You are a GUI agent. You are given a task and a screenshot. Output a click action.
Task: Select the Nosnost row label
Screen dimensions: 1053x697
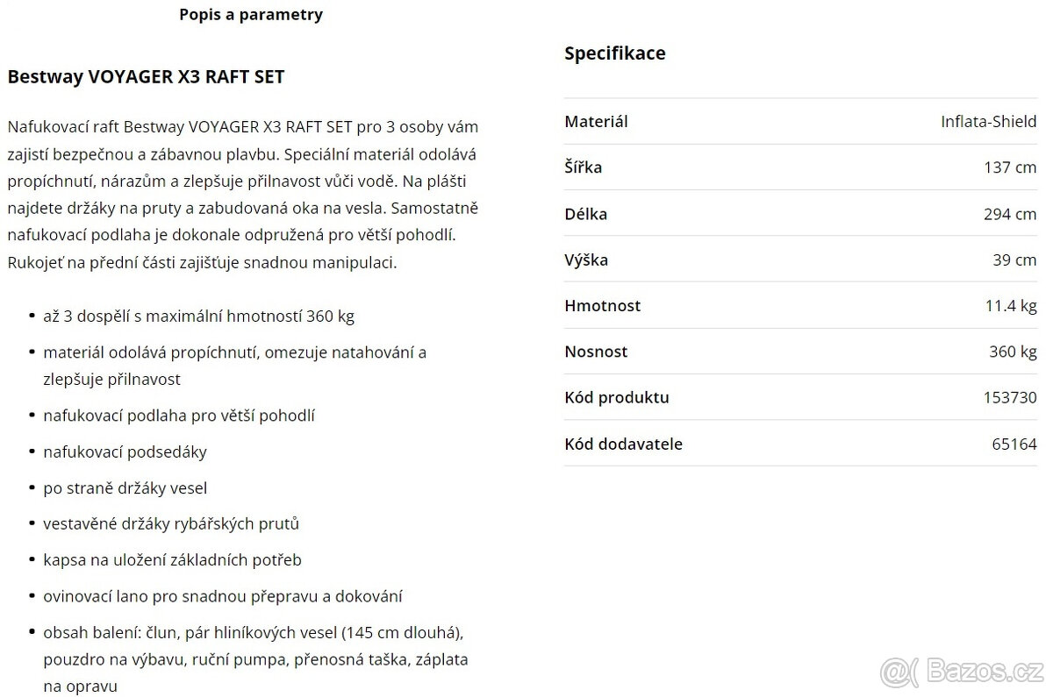tap(596, 352)
